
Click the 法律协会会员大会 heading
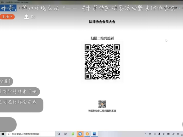102,22
